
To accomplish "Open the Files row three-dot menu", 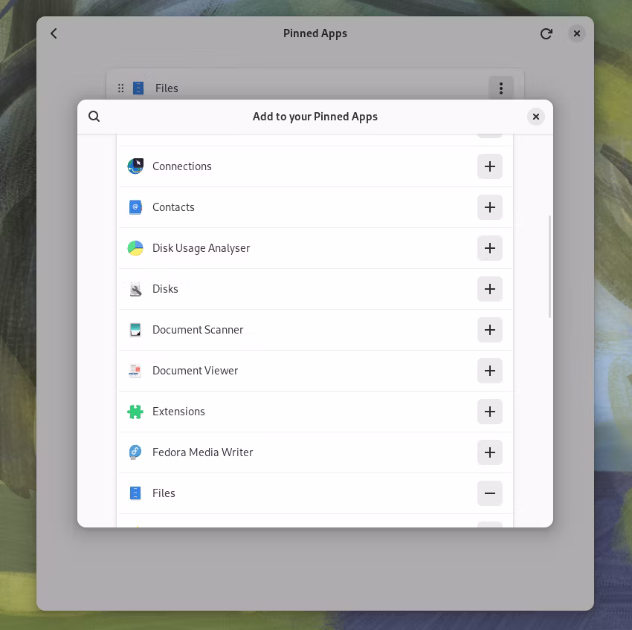I will (x=500, y=88).
